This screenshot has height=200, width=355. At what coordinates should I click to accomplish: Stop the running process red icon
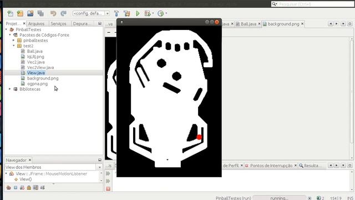108,189
